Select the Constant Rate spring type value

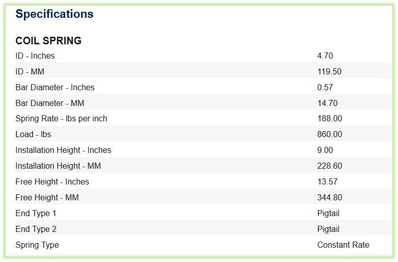coord(343,245)
